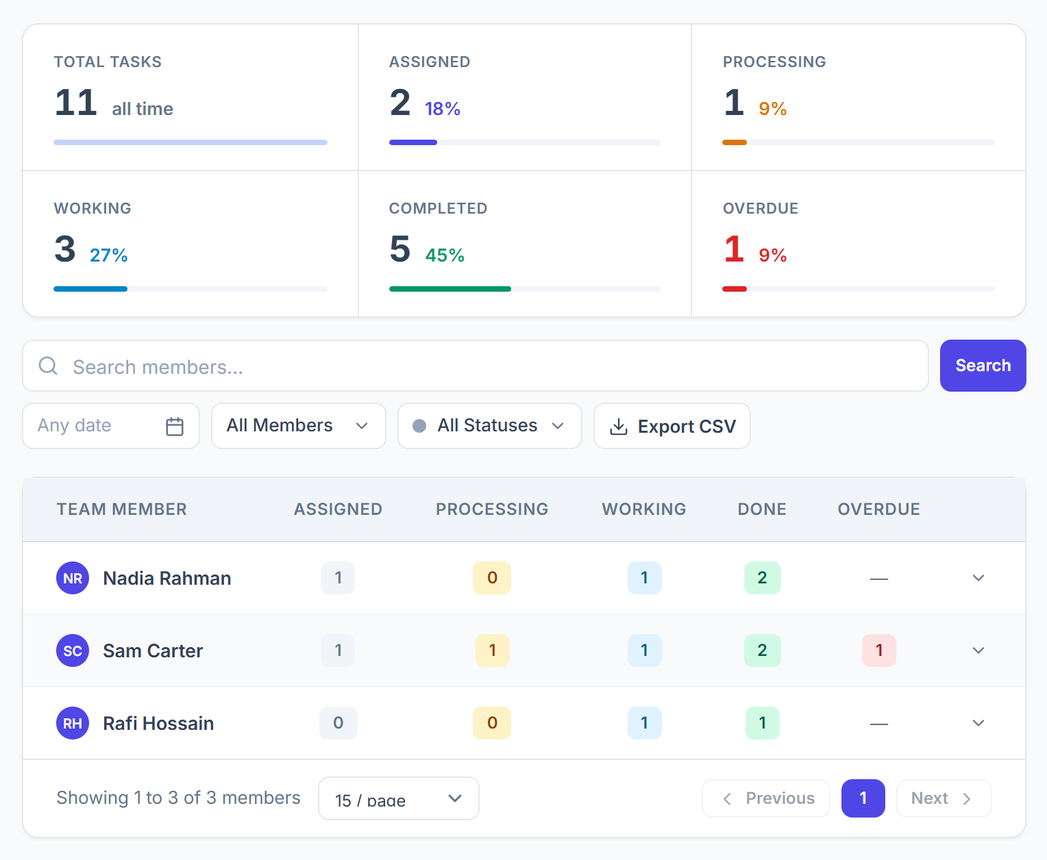Viewport: 1047px width, 860px height.
Task: Click the 'all time' label in Total Tasks
Action: point(143,109)
